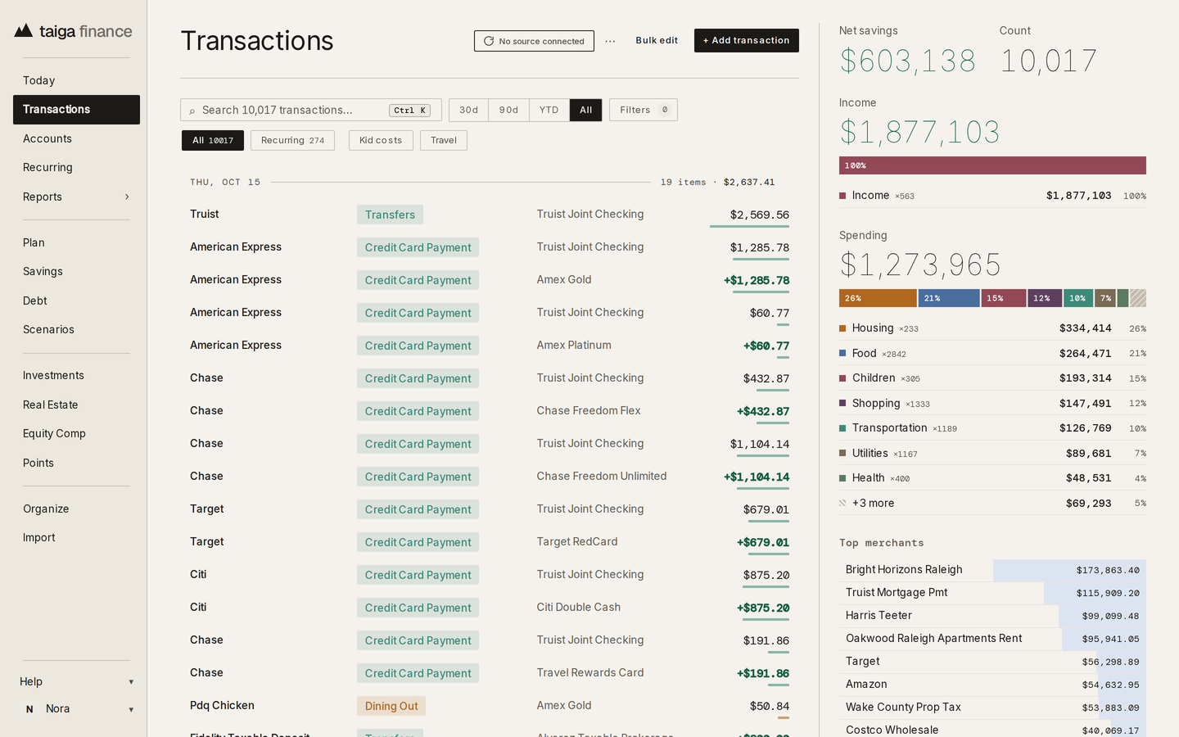Toggle the Travel filter chip

(x=444, y=140)
